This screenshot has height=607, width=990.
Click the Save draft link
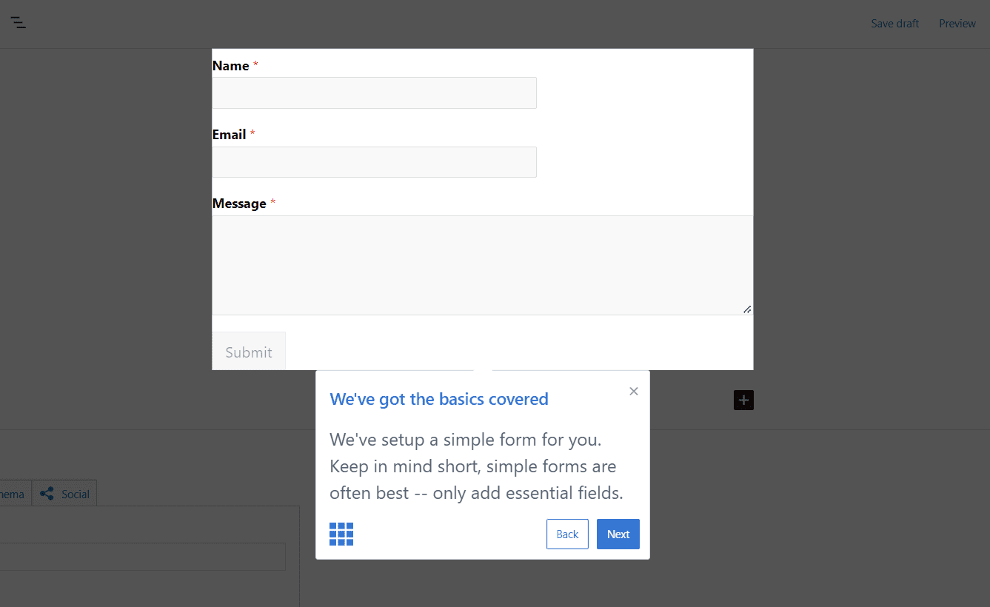tap(894, 23)
